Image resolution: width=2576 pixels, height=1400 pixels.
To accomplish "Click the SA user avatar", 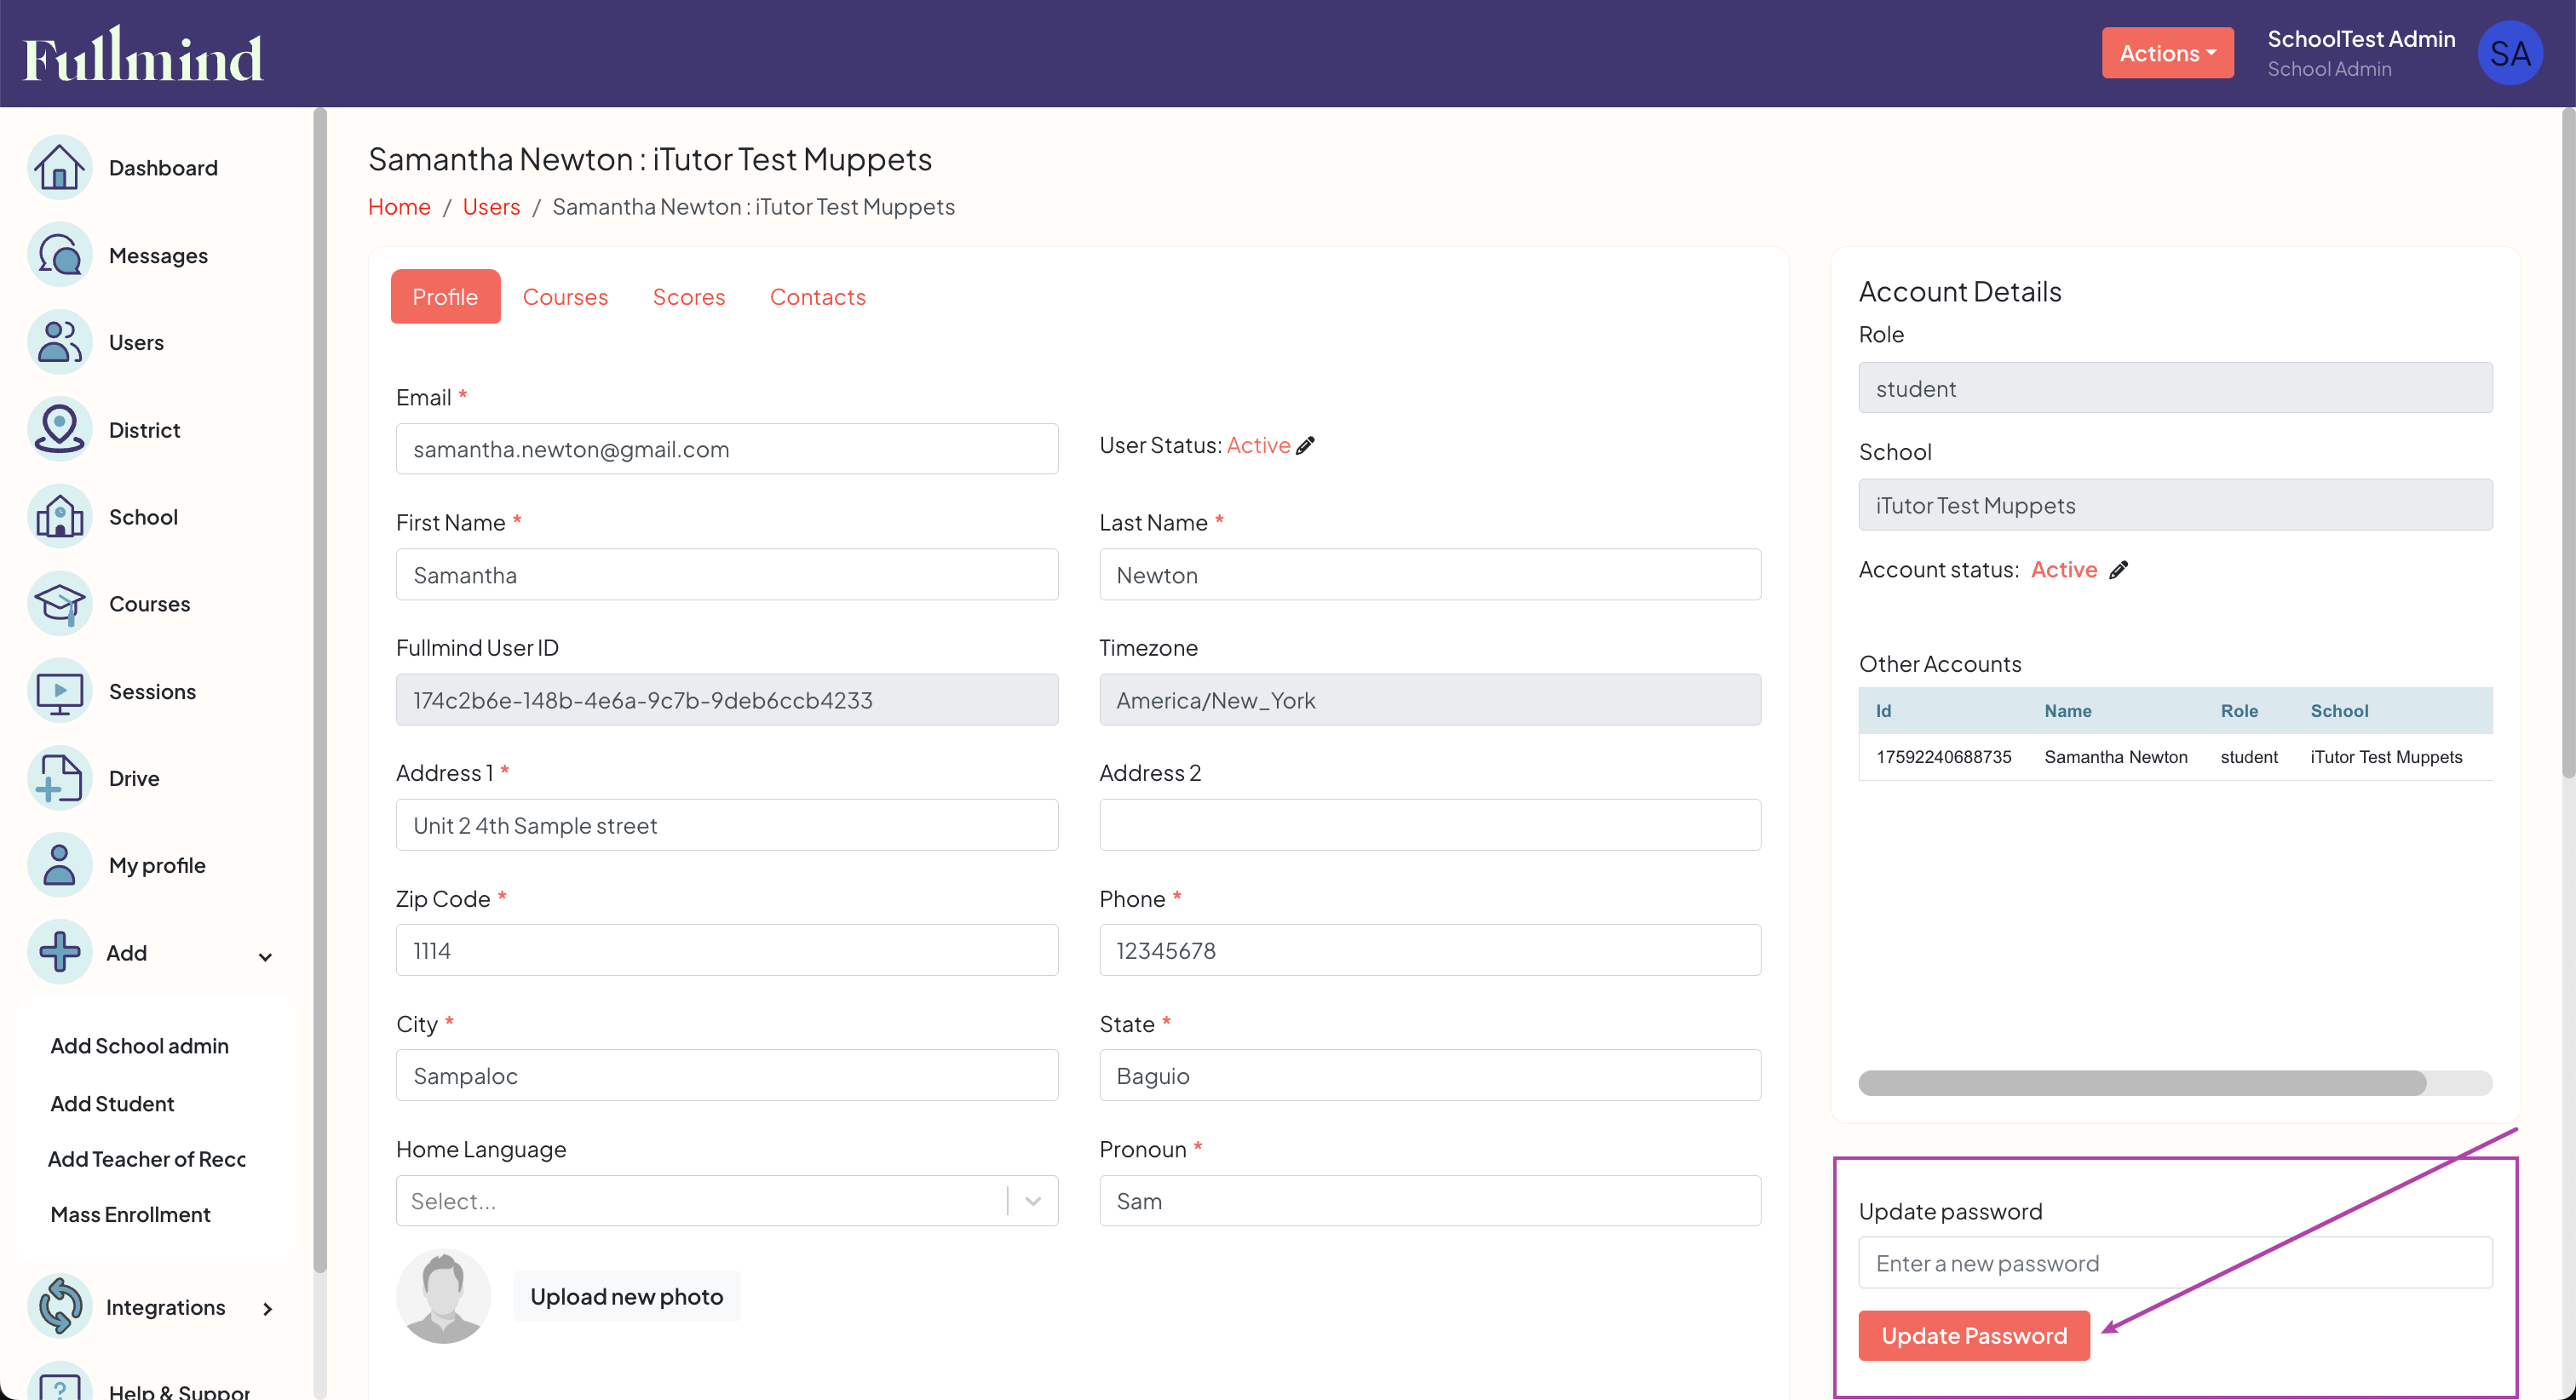I will coord(2509,53).
